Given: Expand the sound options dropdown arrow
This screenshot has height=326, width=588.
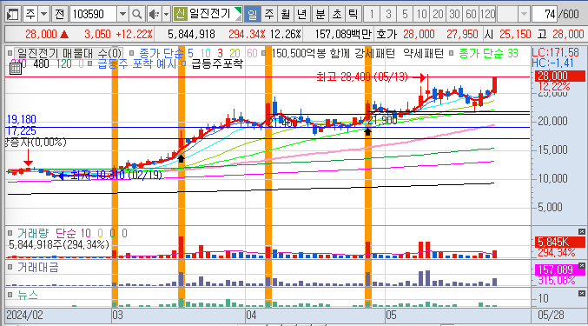Looking at the screenshot, I should click(x=166, y=14).
